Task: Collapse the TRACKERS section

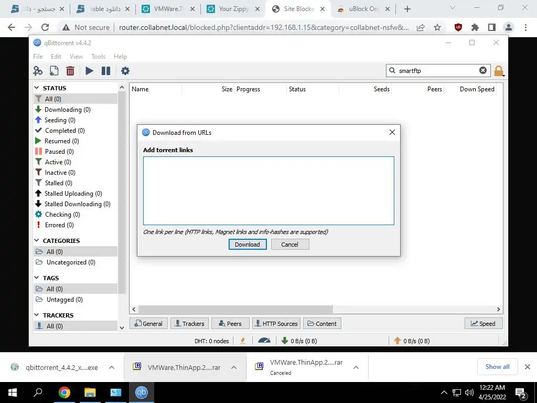Action: [x=37, y=315]
